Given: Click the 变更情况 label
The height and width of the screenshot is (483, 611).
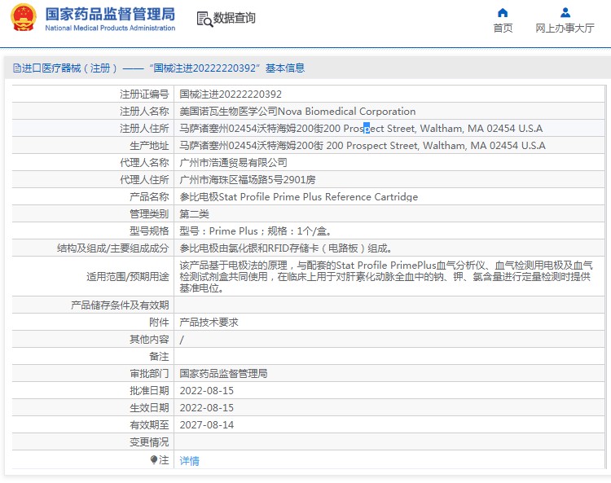Looking at the screenshot, I should [x=149, y=442].
